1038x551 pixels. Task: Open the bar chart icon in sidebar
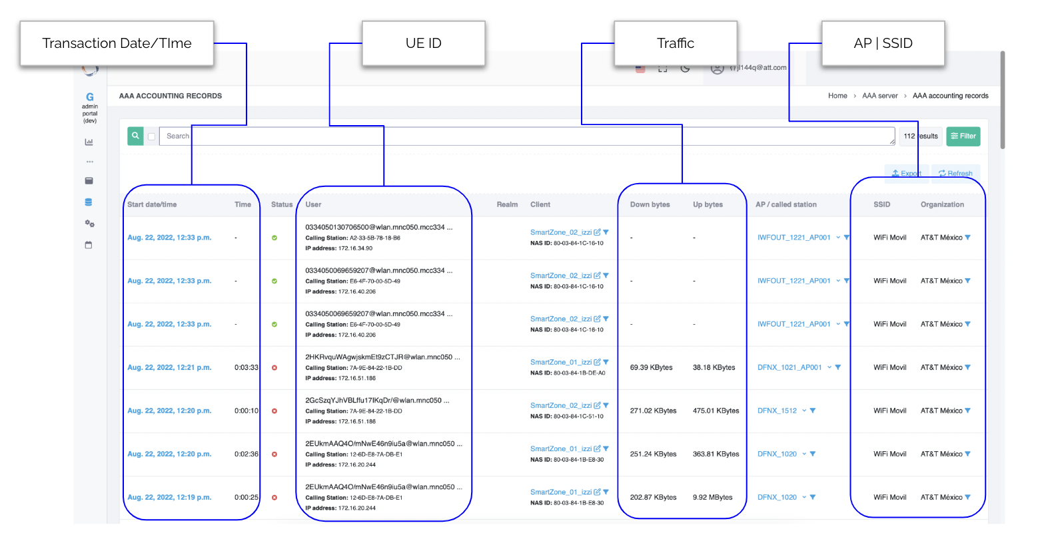coord(89,142)
